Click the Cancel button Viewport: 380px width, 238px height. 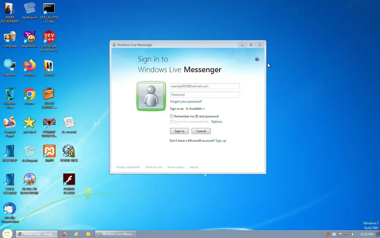pos(201,131)
